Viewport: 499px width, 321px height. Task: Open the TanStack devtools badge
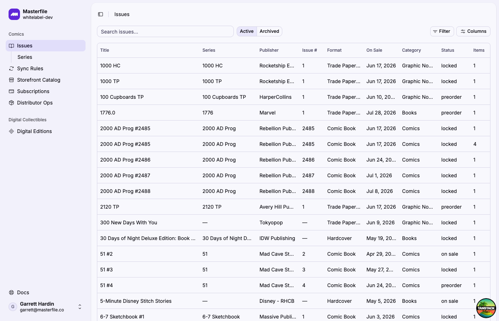[x=486, y=308]
